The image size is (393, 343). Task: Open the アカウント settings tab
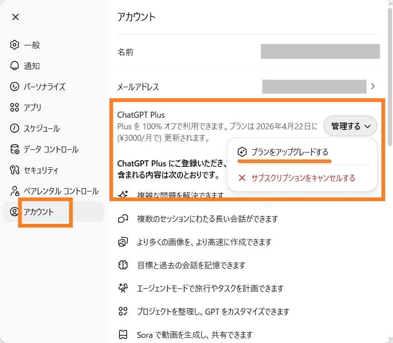point(39,212)
